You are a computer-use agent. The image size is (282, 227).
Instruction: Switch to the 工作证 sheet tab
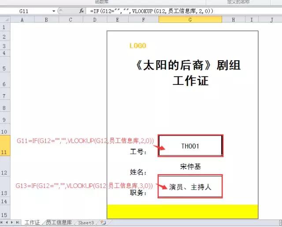tap(32, 223)
